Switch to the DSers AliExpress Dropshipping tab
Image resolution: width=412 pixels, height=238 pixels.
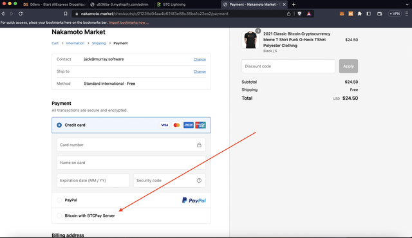pos(54,5)
